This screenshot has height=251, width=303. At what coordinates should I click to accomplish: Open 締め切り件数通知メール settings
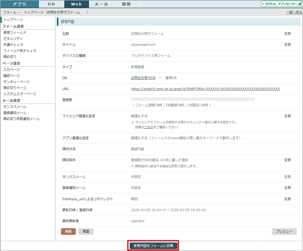pos(21,119)
